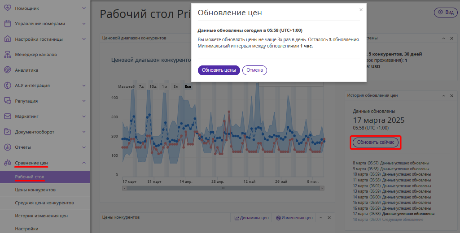Close the История обновления цен widget
Screen dimensions: 460x233
click(x=452, y=95)
